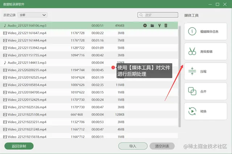Screen dimensions: 232x154
Task: Minimize the screen recorder window
Action: pyautogui.click(x=210, y=4)
